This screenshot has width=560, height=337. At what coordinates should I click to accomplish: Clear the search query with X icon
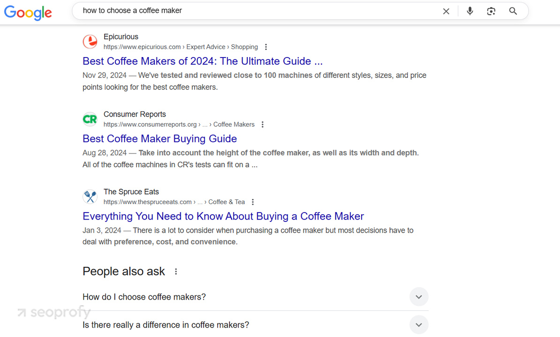click(x=446, y=11)
